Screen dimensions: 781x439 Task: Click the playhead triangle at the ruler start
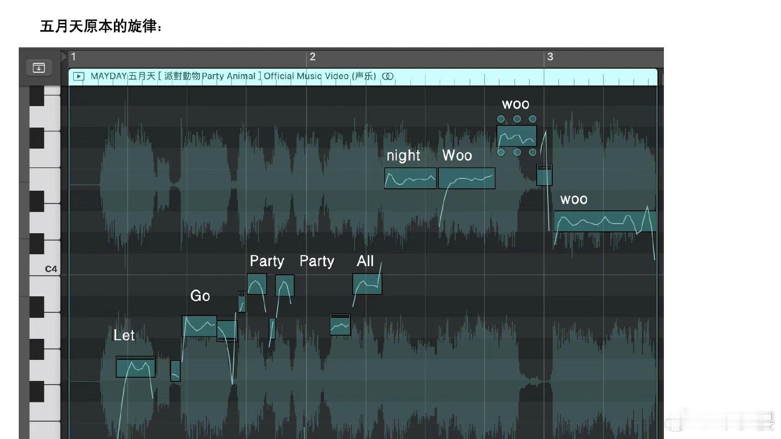64,56
